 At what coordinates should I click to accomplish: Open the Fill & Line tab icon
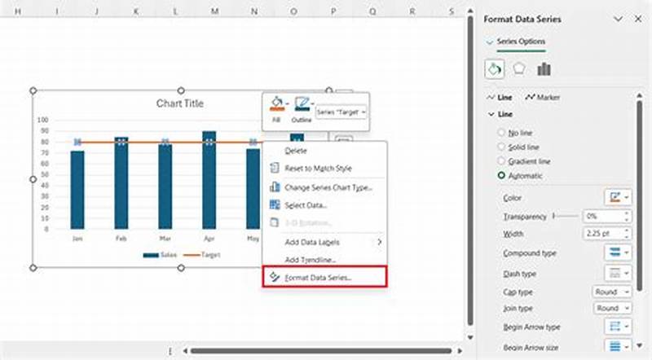tap(495, 69)
